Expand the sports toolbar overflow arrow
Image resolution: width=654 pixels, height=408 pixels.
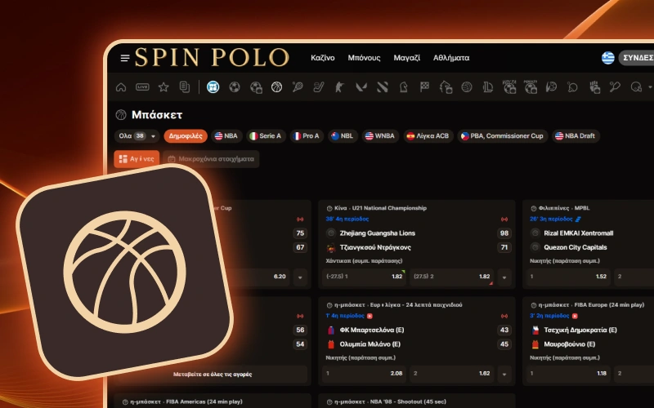[x=650, y=87]
